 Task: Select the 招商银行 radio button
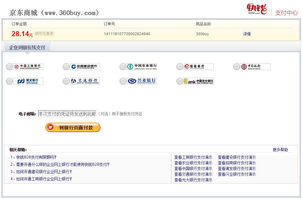pos(180,67)
